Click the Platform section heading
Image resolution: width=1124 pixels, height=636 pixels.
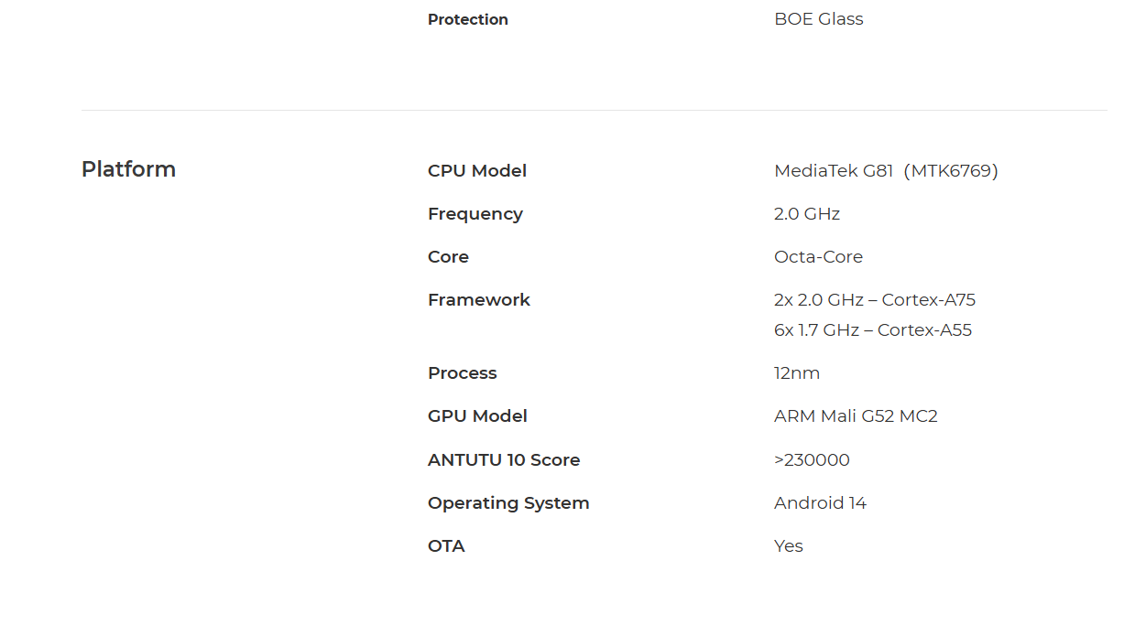tap(128, 169)
